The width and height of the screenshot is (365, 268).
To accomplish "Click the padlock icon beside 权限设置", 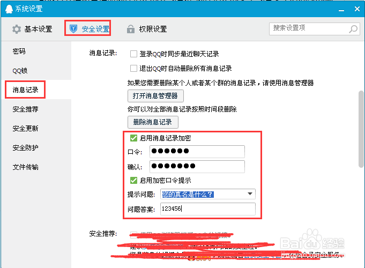I will 131,29.
